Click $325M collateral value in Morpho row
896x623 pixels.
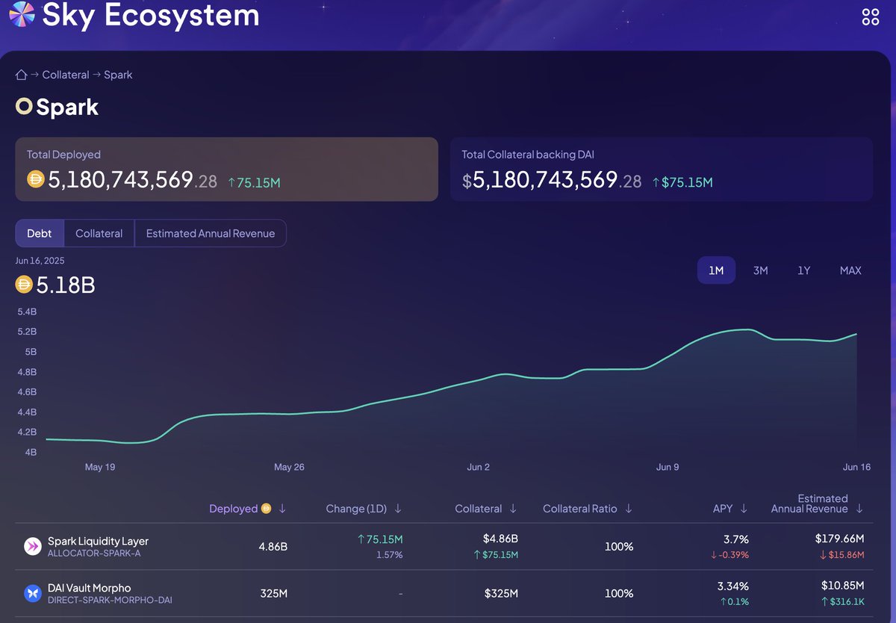pos(501,593)
